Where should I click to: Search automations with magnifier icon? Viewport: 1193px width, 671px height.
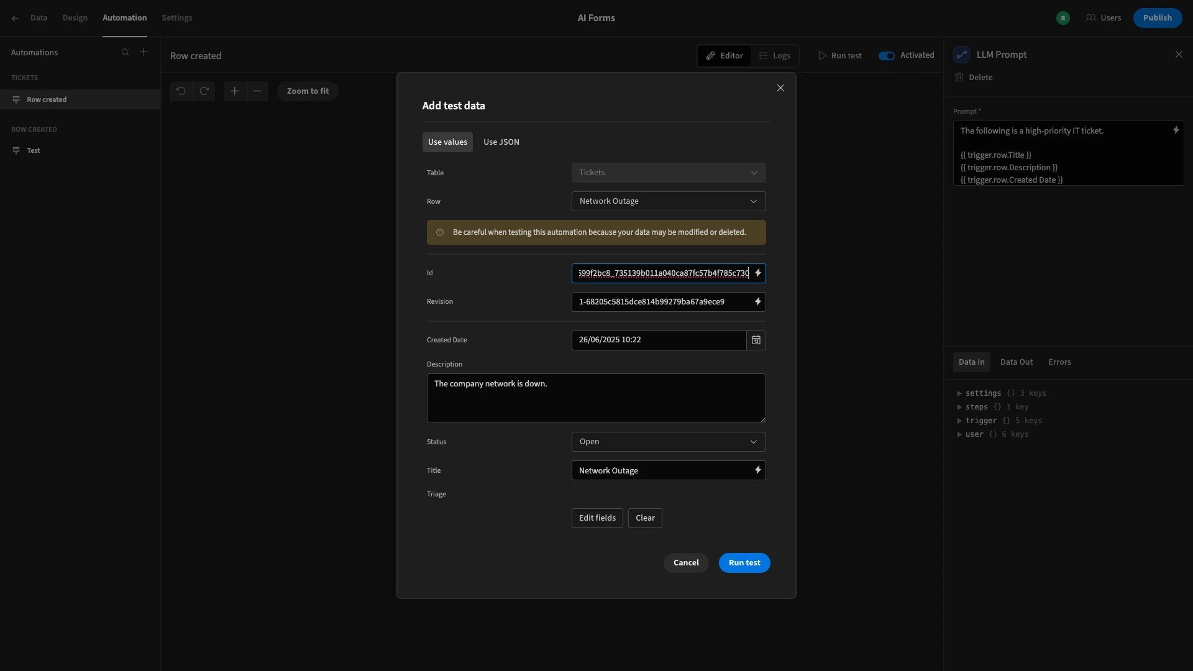coord(125,52)
